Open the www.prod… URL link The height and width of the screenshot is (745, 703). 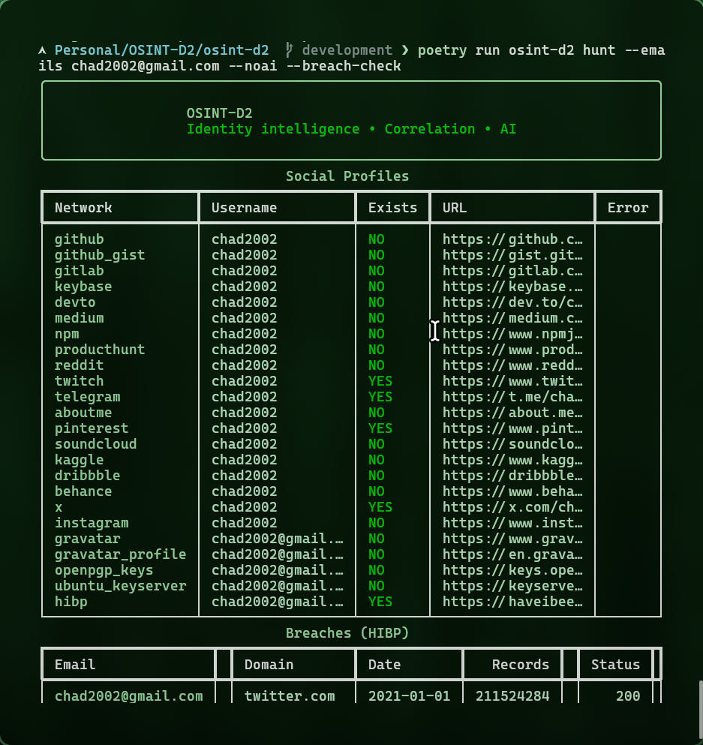pyautogui.click(x=512, y=349)
